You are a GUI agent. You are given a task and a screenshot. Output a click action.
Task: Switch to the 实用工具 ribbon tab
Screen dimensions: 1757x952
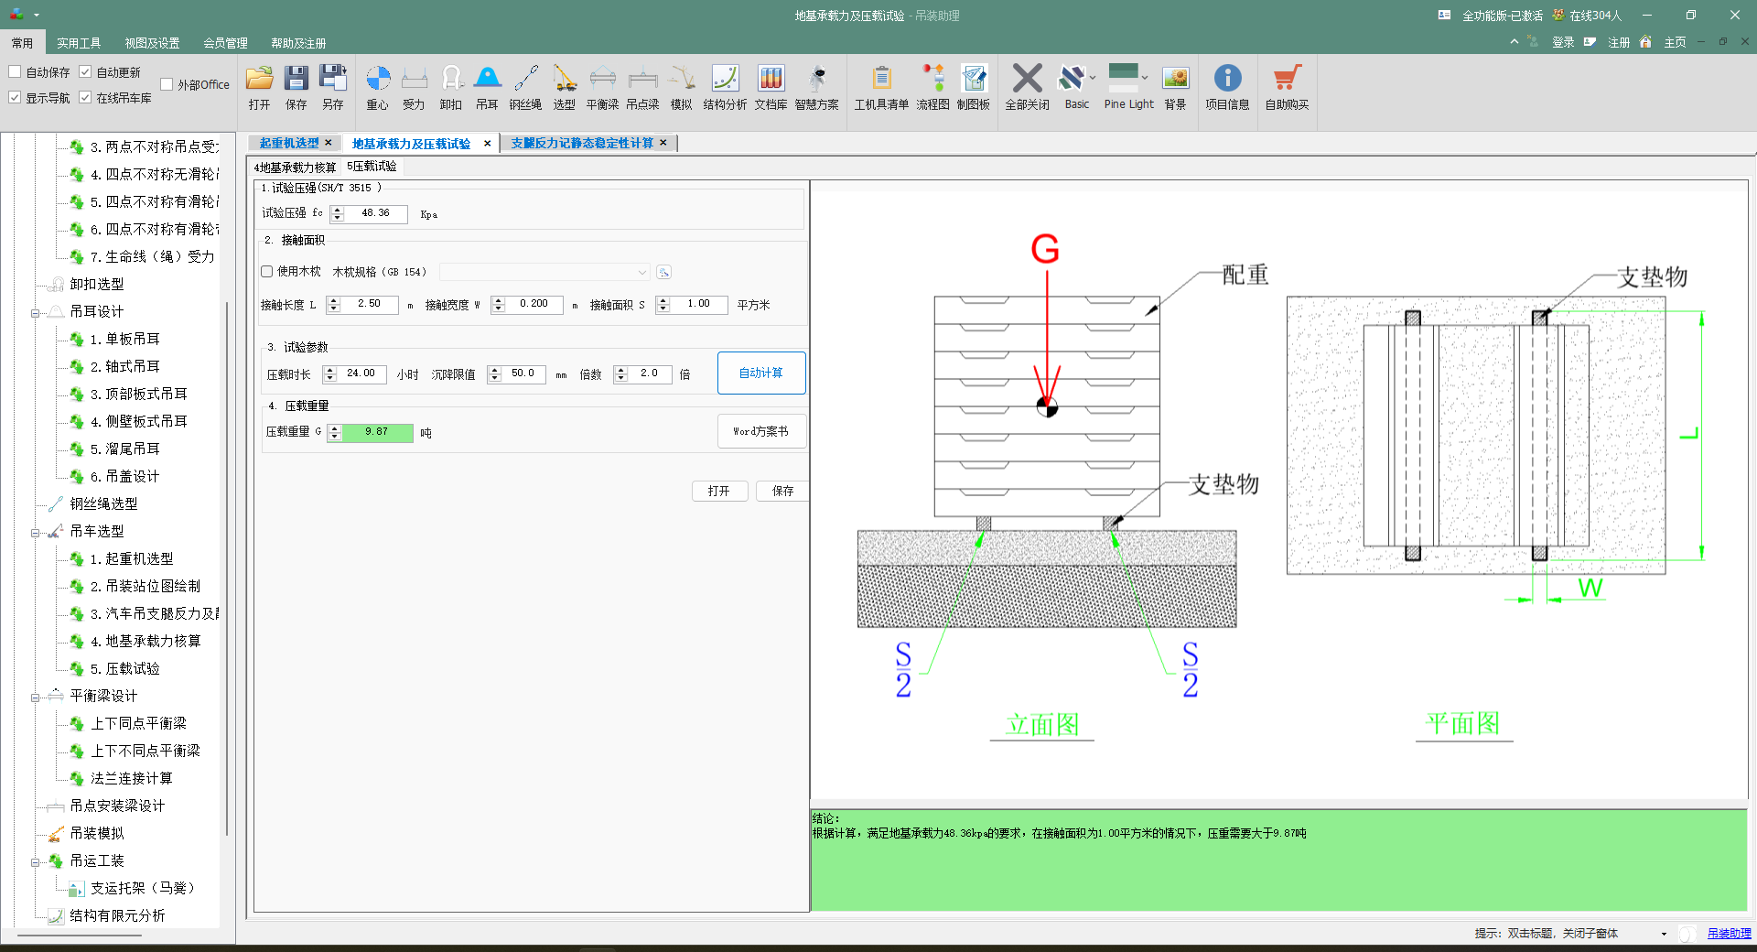[x=79, y=43]
